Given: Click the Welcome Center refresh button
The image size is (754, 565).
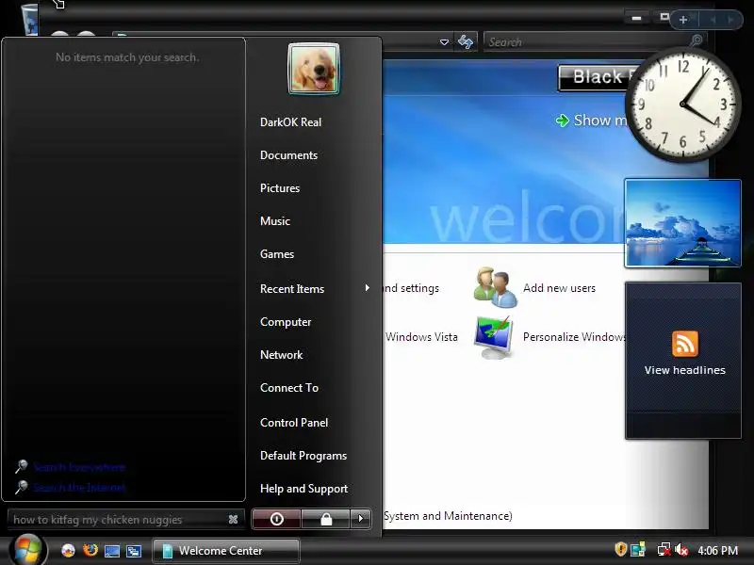Looking at the screenshot, I should tap(465, 41).
